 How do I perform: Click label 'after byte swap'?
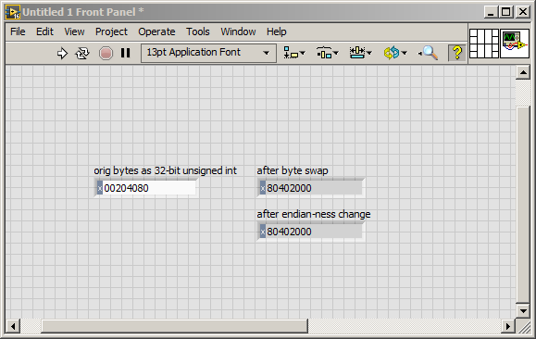293,170
